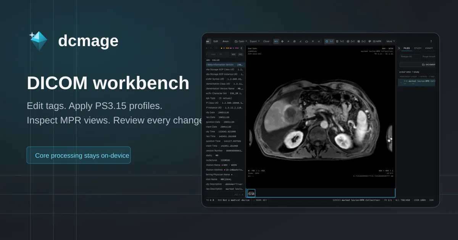
Task: Enable the 3D MPR view
Action: (x=375, y=41)
